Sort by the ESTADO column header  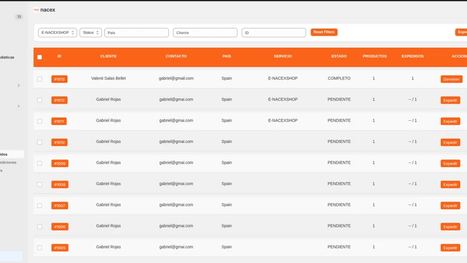click(339, 56)
